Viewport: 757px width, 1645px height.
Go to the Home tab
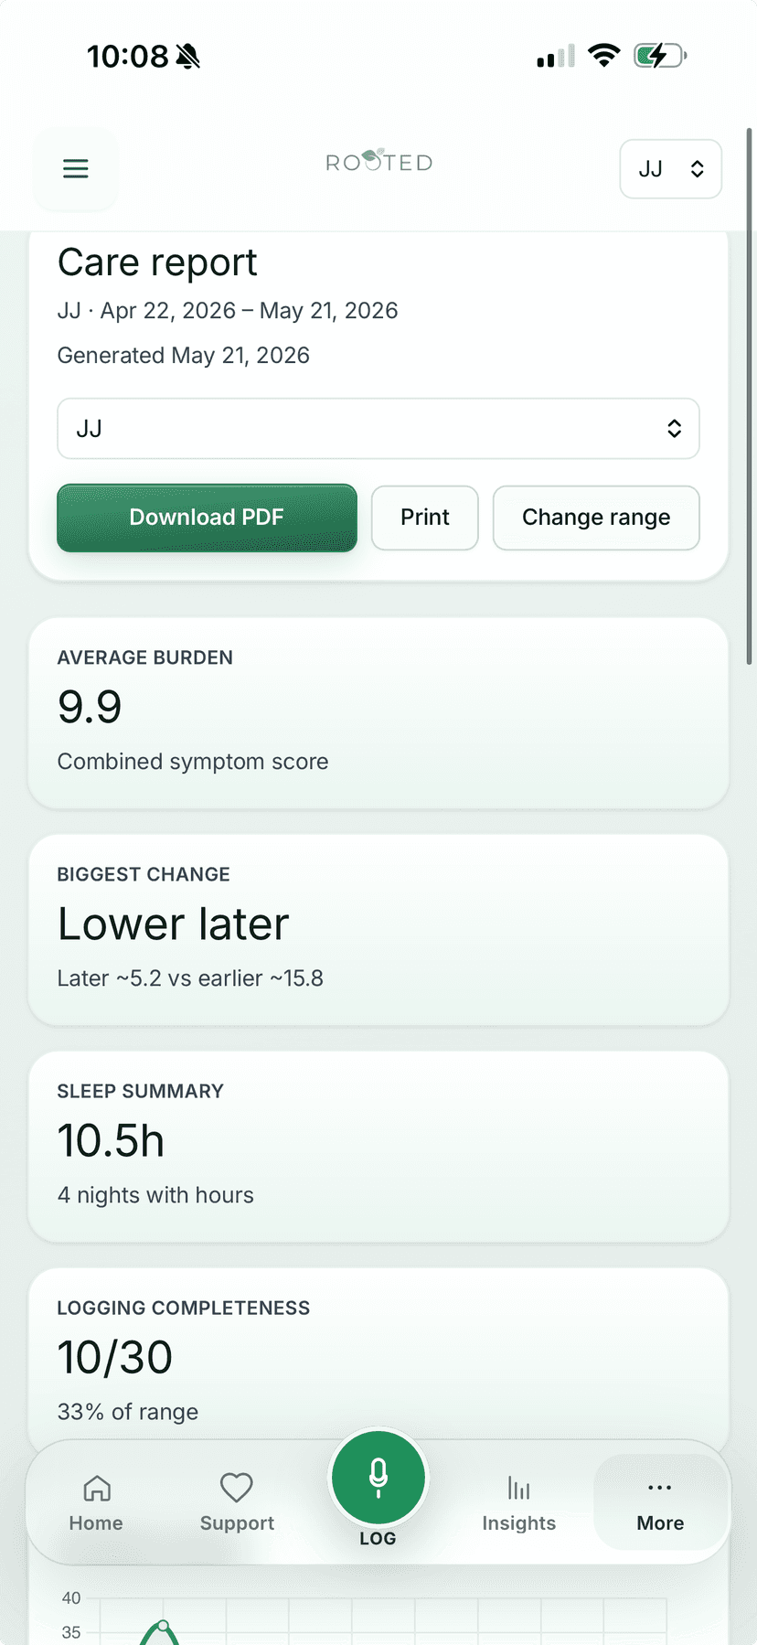96,1502
